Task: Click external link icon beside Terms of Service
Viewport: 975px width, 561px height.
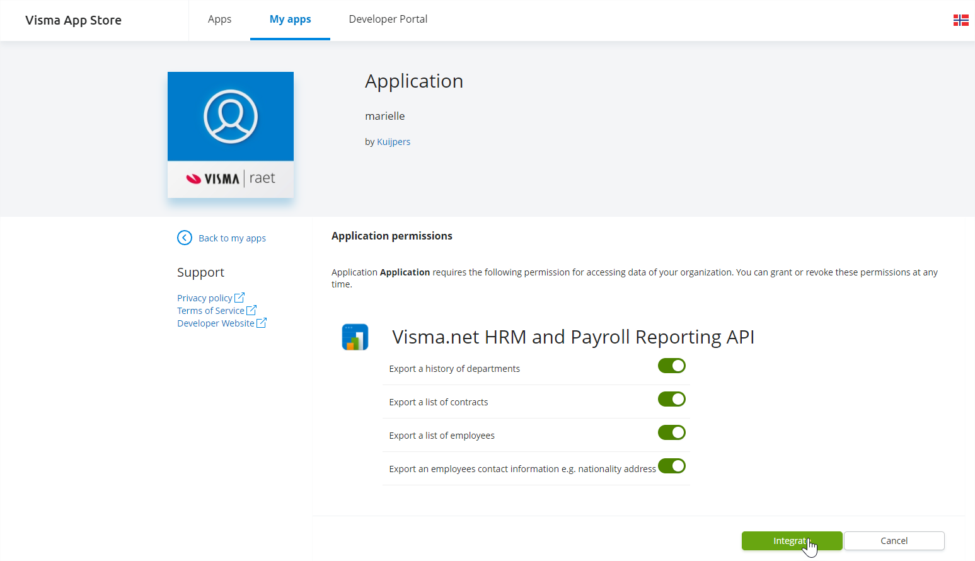Action: 251,310
